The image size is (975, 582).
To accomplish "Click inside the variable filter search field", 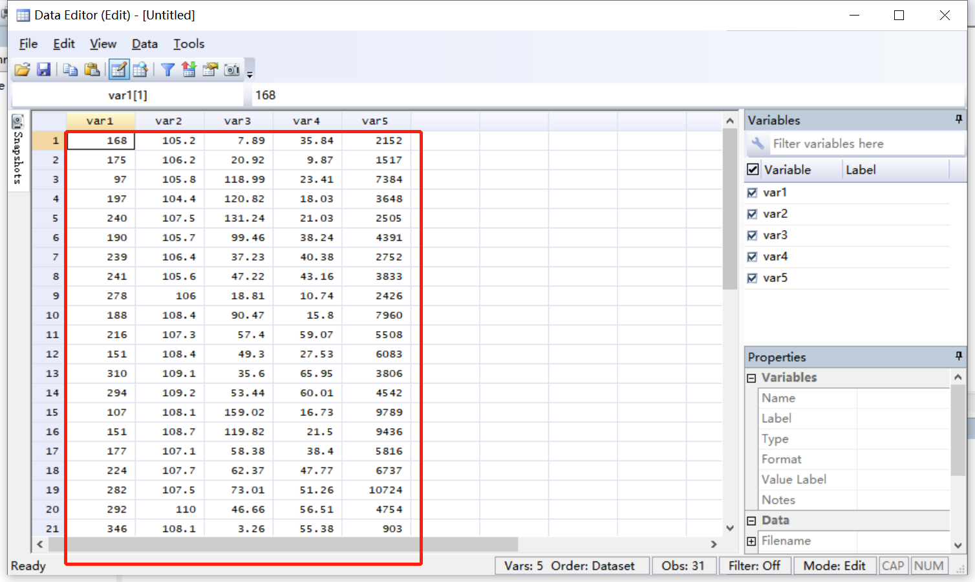I will [x=860, y=144].
